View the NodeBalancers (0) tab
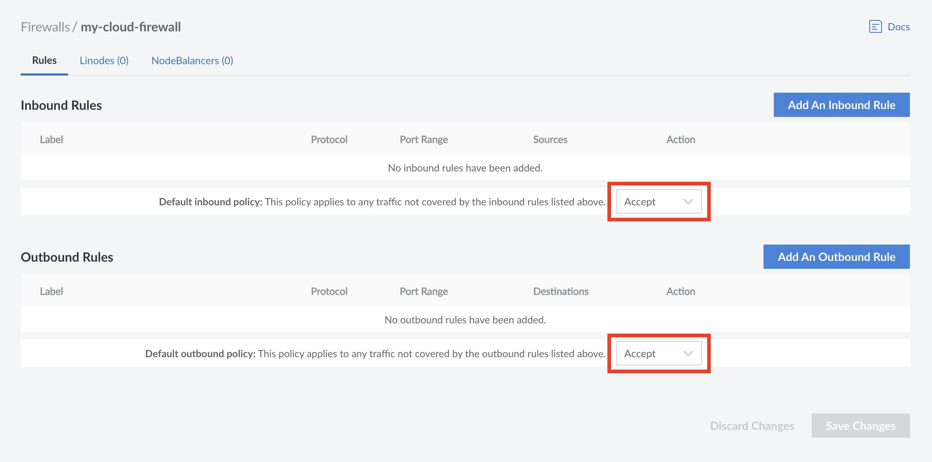 click(x=192, y=61)
